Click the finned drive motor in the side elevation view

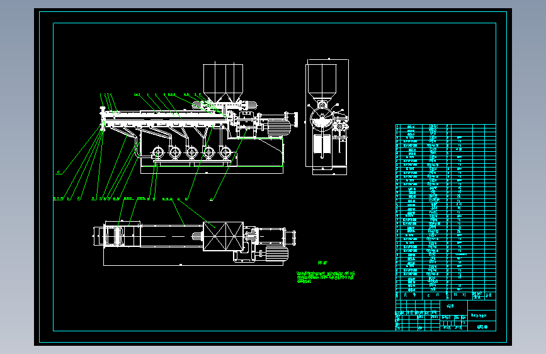pos(279,127)
